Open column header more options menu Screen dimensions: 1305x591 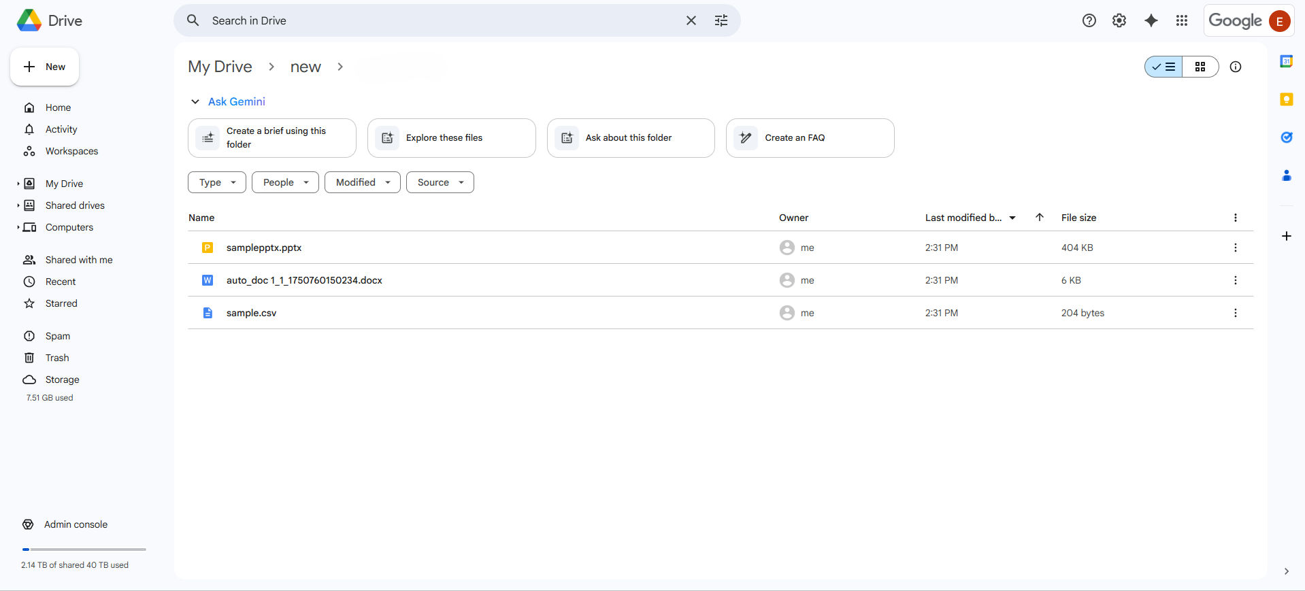1236,218
